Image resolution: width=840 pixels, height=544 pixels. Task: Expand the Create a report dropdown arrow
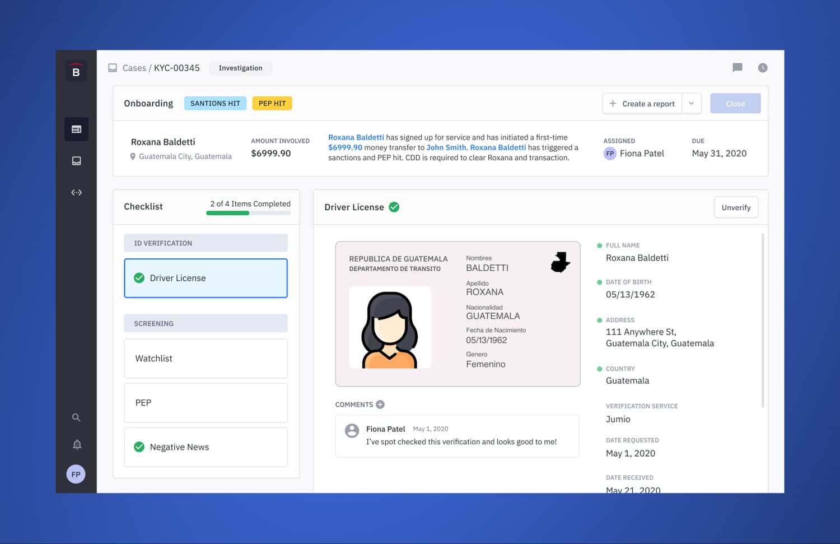point(692,104)
